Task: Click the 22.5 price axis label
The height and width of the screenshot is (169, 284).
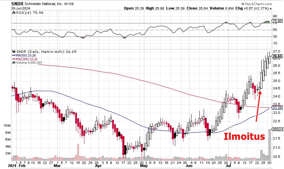Action: pyautogui.click(x=276, y=121)
